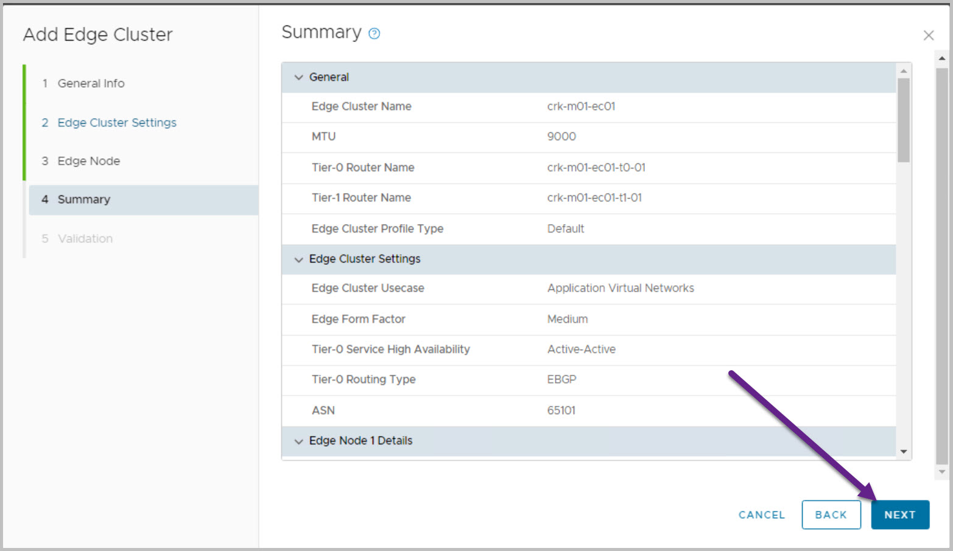The height and width of the screenshot is (551, 953).
Task: Navigate to Edge Node step
Action: [88, 161]
